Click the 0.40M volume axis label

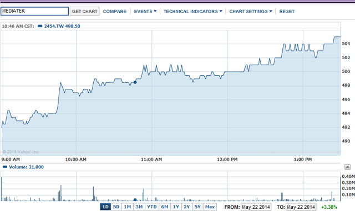[x=348, y=176]
